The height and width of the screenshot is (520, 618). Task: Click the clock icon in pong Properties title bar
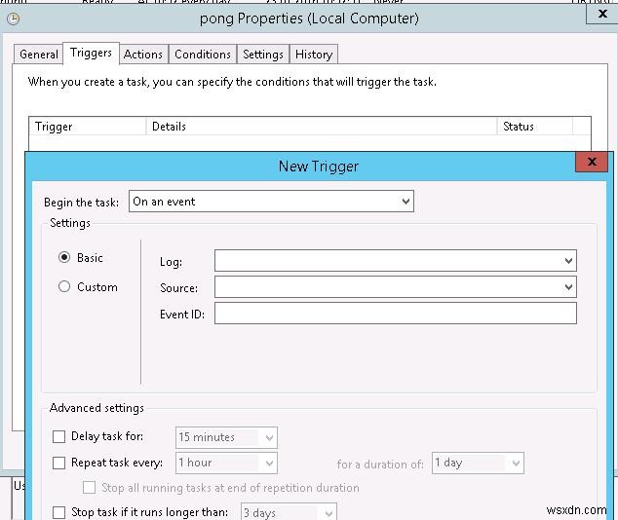click(13, 19)
